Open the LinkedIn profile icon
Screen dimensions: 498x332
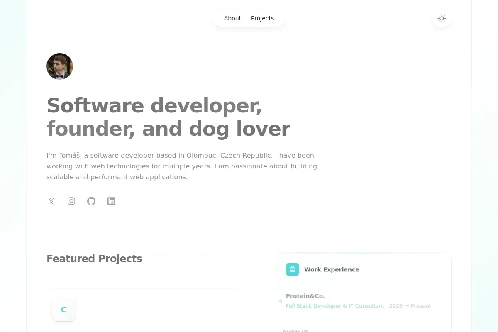pyautogui.click(x=111, y=201)
